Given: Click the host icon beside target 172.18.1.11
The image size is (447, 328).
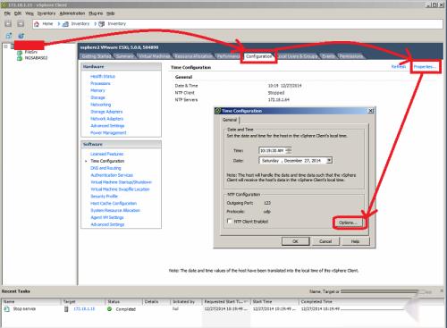Looking at the screenshot, I should coord(66,309).
